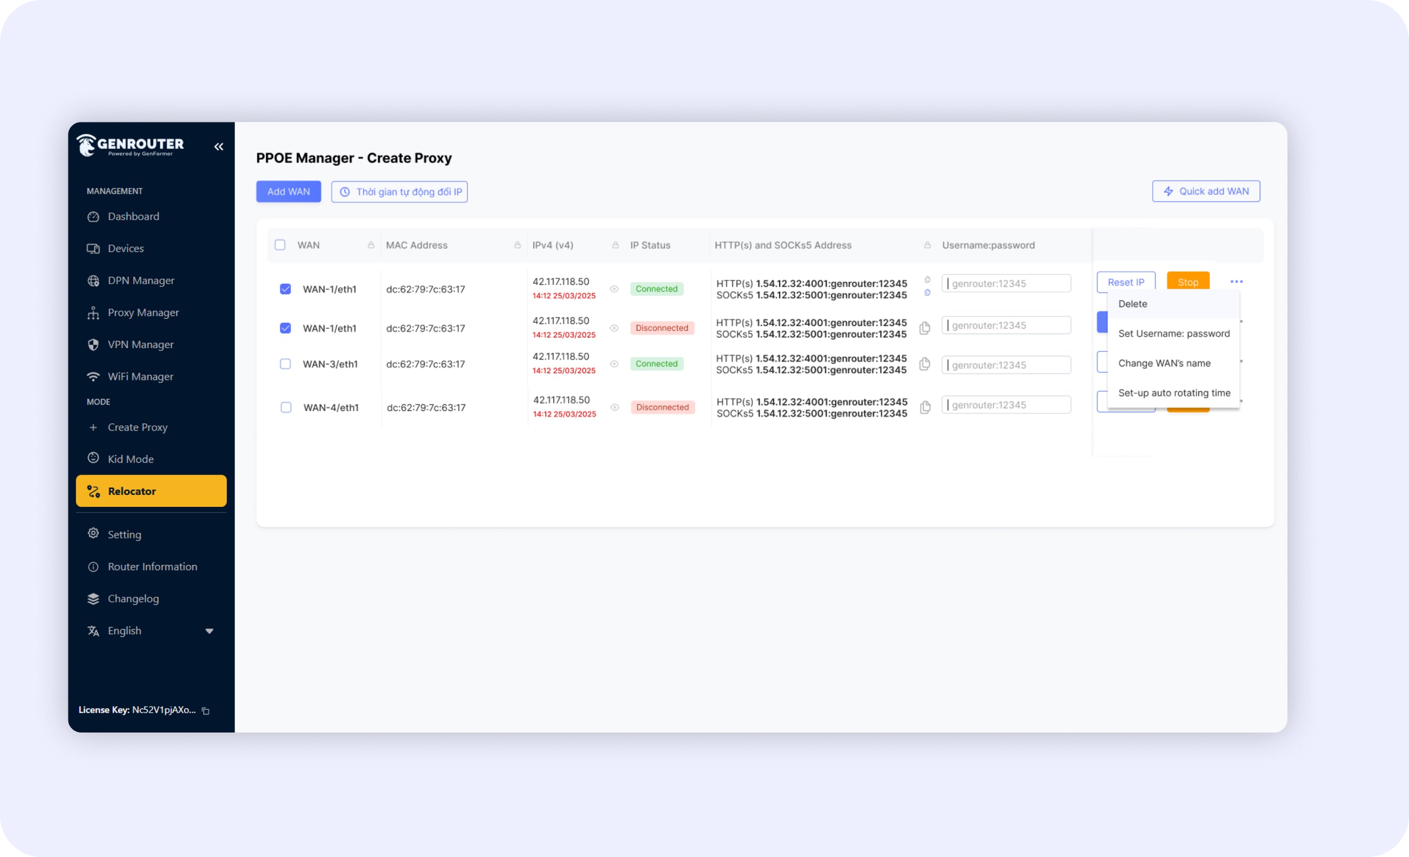Open WiFi Manager in sidebar

tap(140, 377)
